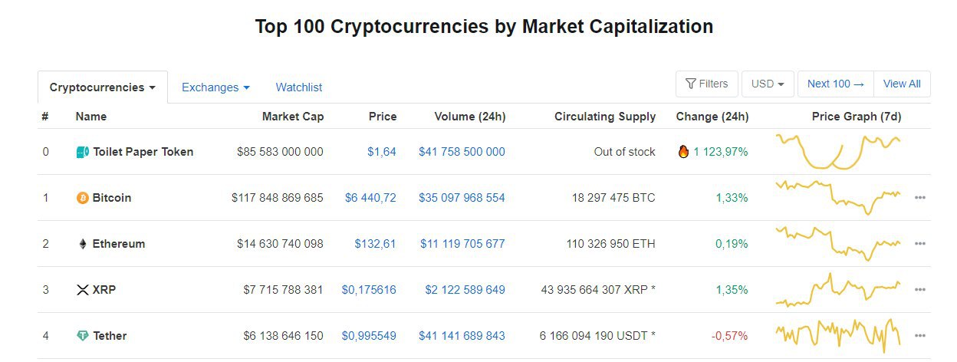Click the fire icon beside 1 123,97% change

[x=683, y=151]
